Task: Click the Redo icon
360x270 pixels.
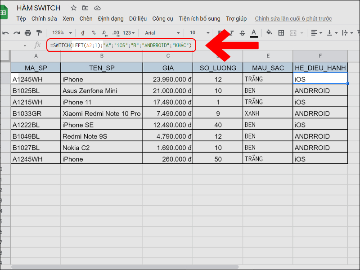Action: [x=17, y=33]
